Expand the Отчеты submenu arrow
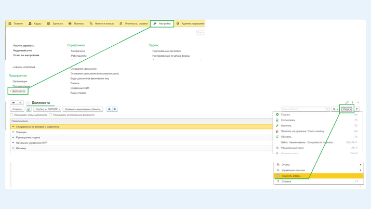This screenshot has height=209, width=371. [360, 165]
